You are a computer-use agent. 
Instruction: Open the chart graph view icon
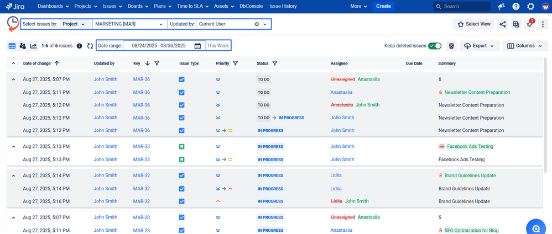tap(33, 46)
